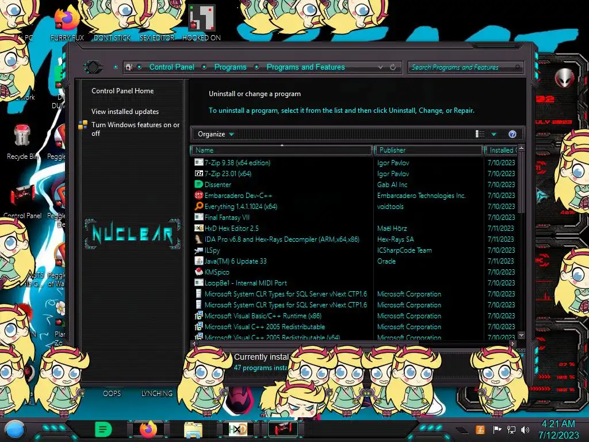Select the Java(TM) 6 Update 33 icon
This screenshot has height=442, width=589.
click(x=198, y=261)
